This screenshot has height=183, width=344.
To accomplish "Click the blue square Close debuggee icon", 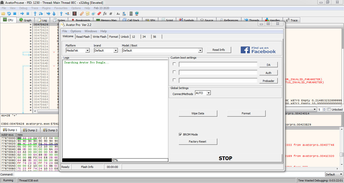I will tap(15, 14).
